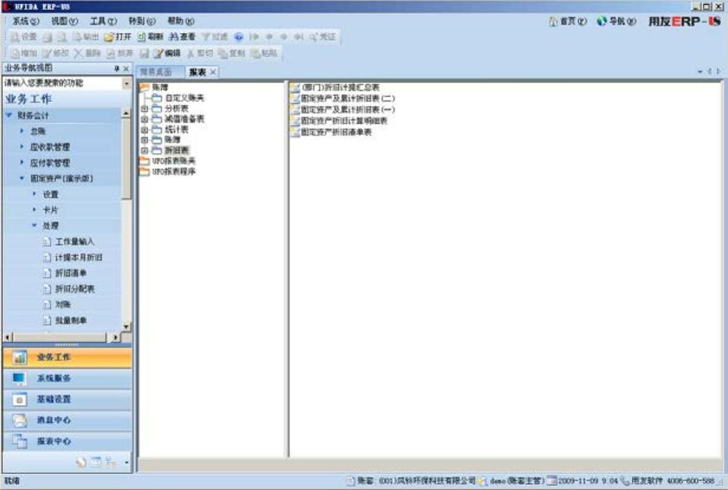
Task: Expand the 统计表 folder plus box
Action: click(143, 130)
